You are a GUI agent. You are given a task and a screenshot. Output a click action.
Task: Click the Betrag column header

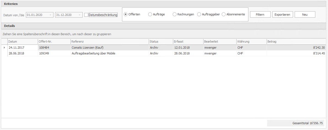pyautogui.click(x=296, y=42)
